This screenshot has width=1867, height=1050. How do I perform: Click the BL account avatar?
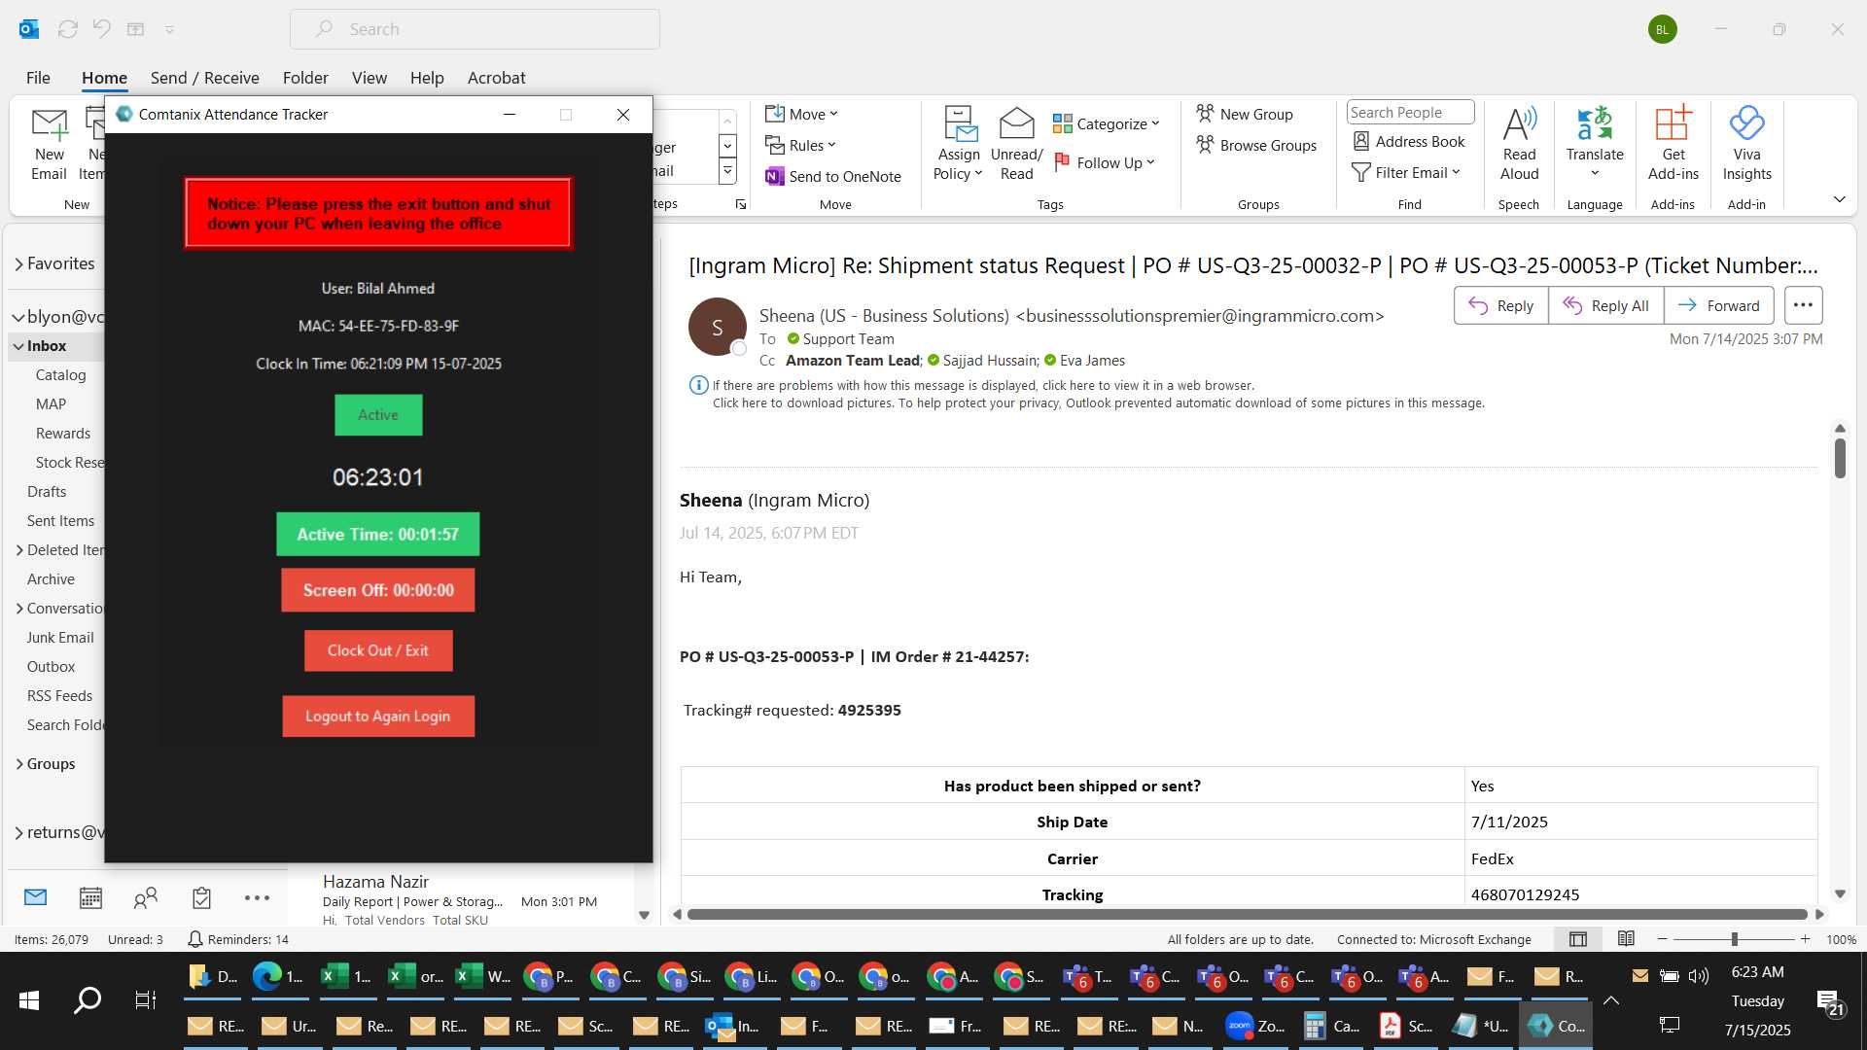tap(1662, 29)
